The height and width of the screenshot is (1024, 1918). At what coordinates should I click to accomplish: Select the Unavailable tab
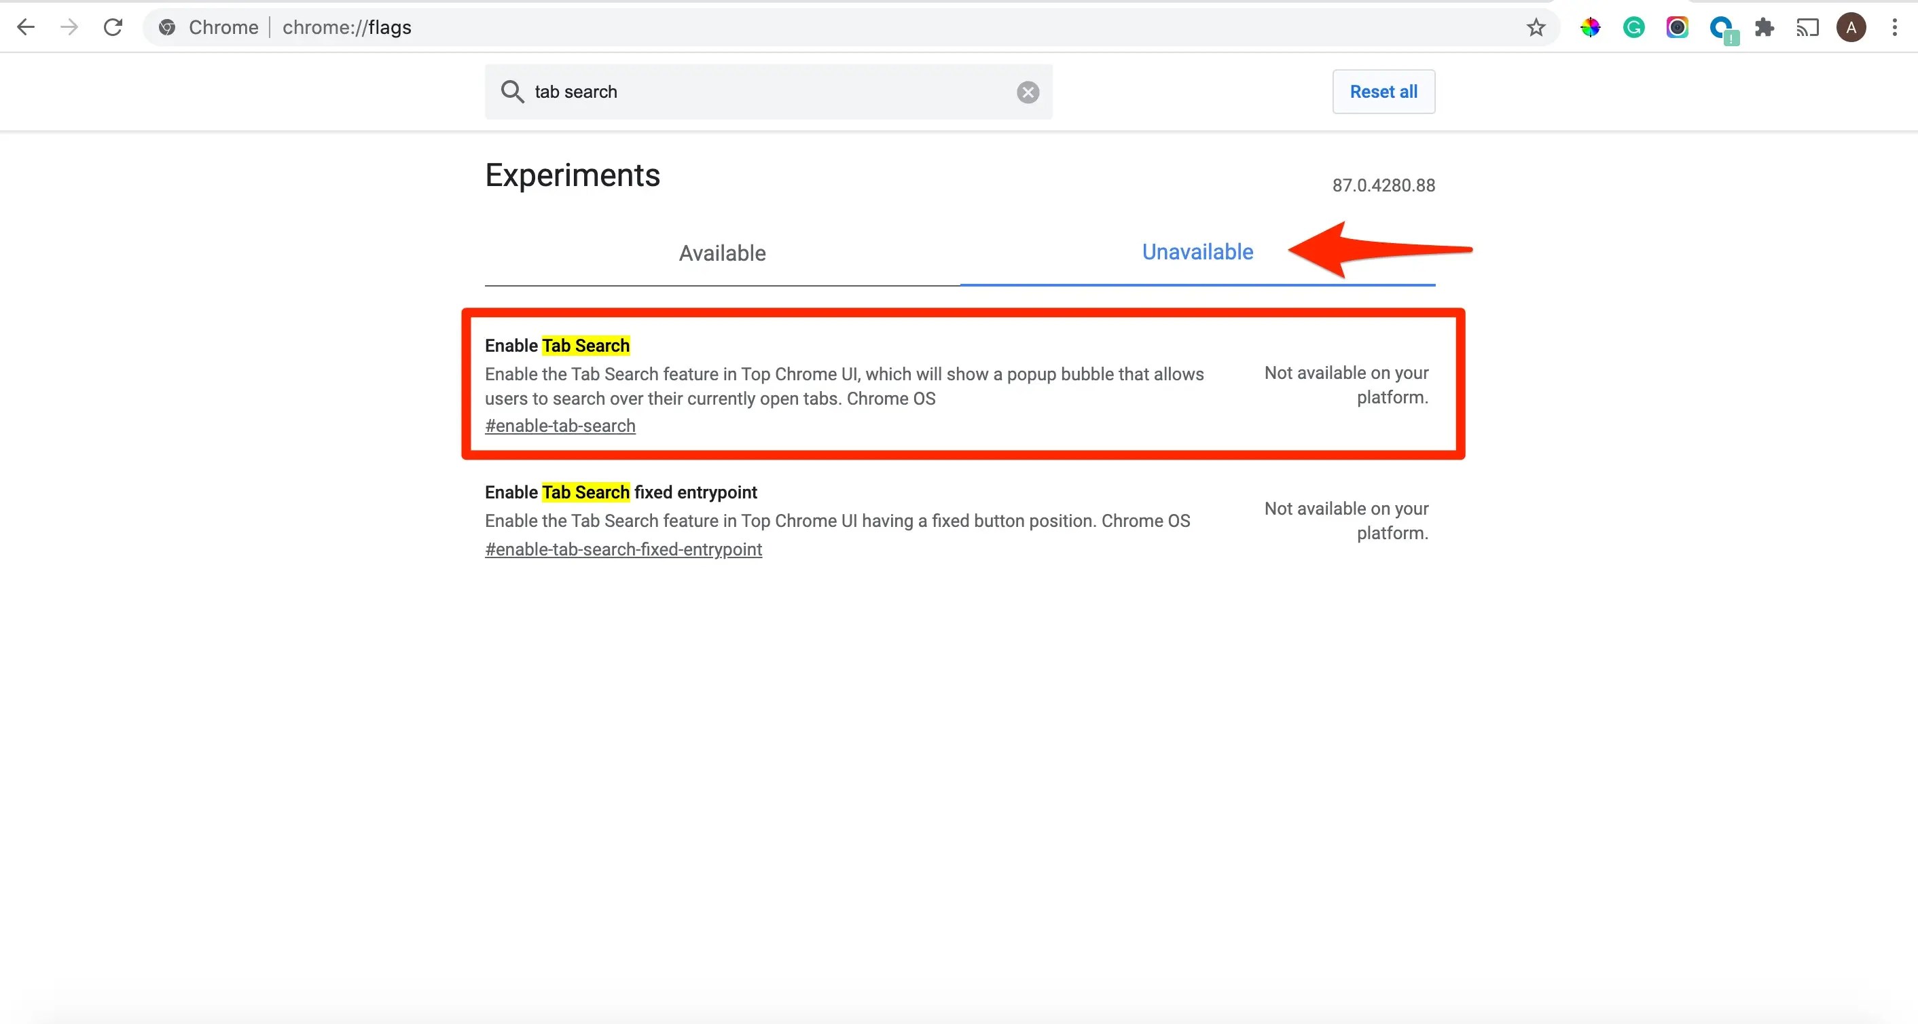pyautogui.click(x=1197, y=253)
